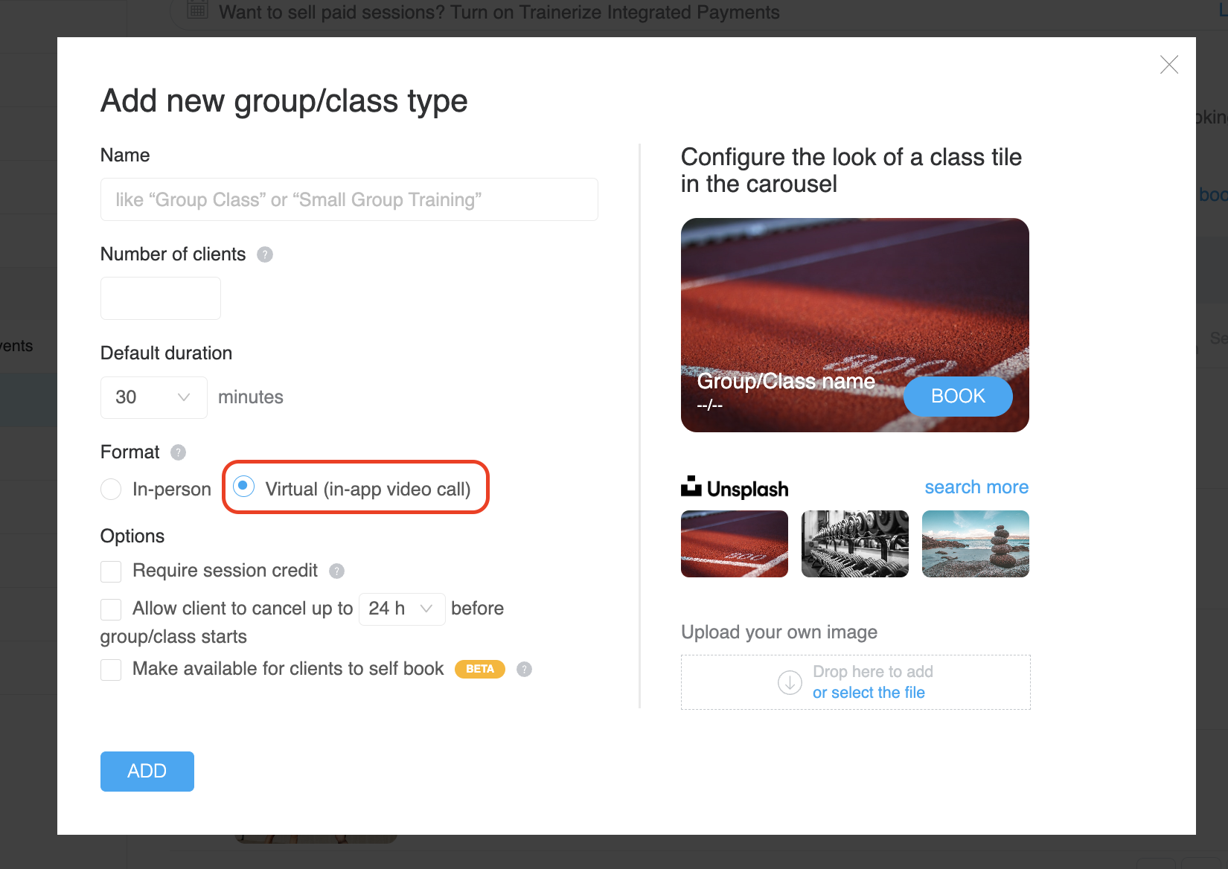1228x869 pixels.
Task: Close the Add new group/class dialog
Action: pyautogui.click(x=1168, y=65)
